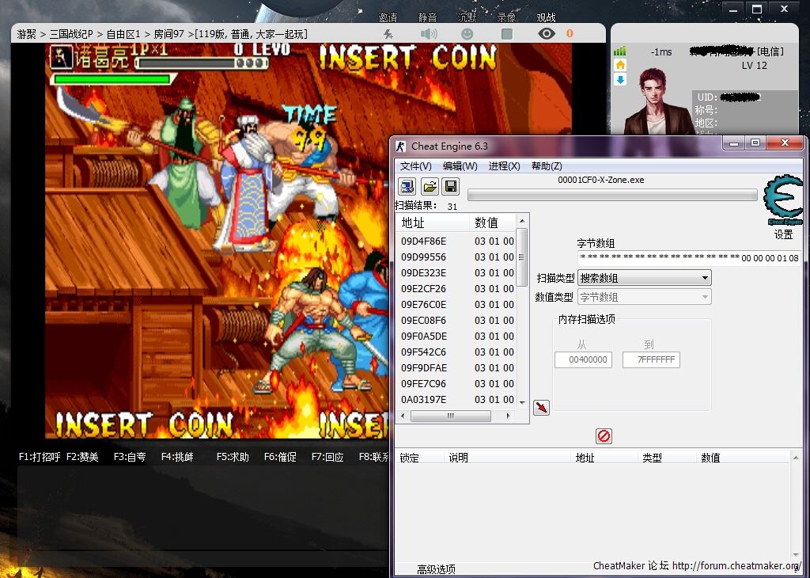Viewport: 810px width, 578px height.
Task: Open the 文件(V) menu
Action: (416, 166)
